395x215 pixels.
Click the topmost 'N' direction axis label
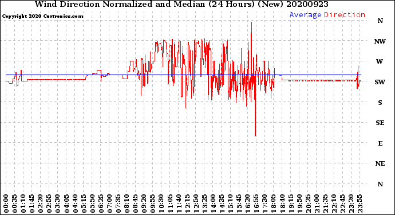pos(380,21)
